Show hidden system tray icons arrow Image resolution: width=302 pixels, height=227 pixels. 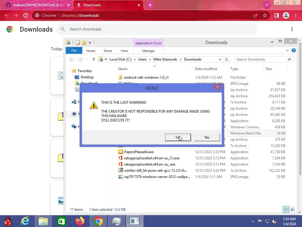coord(253,221)
